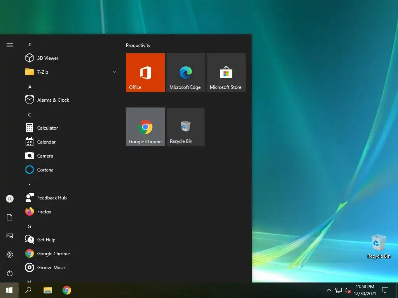Open File Explorer from the taskbar
398x298 pixels.
pyautogui.click(x=47, y=290)
